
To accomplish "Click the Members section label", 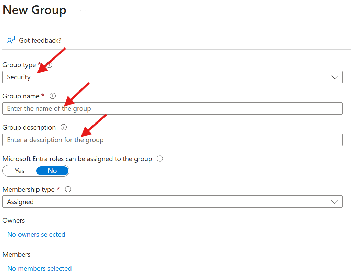I will coord(17,254).
